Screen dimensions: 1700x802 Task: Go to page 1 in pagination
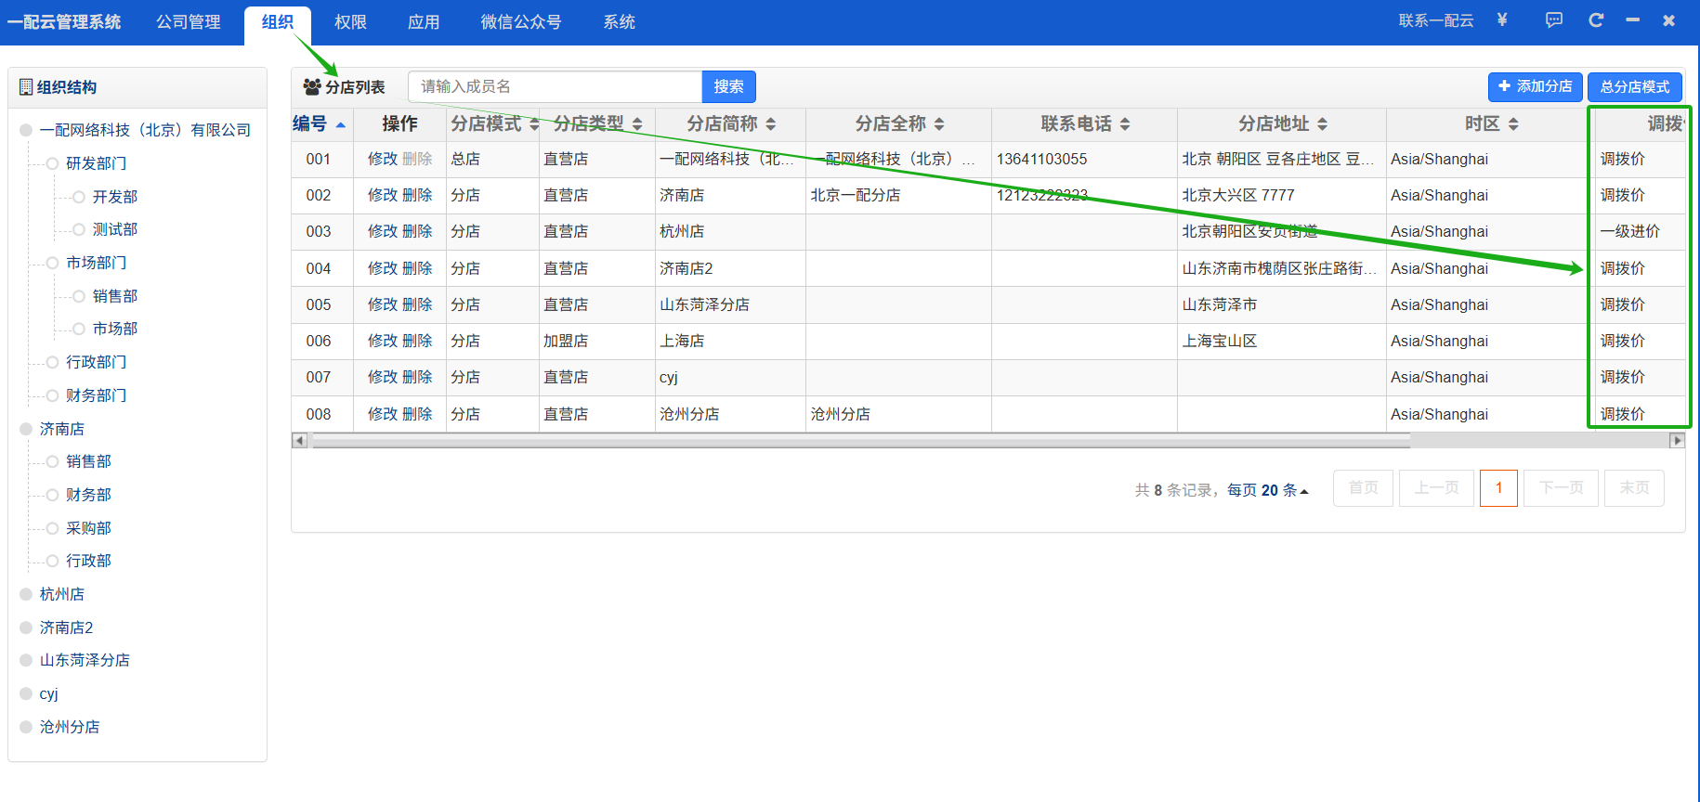coord(1498,488)
